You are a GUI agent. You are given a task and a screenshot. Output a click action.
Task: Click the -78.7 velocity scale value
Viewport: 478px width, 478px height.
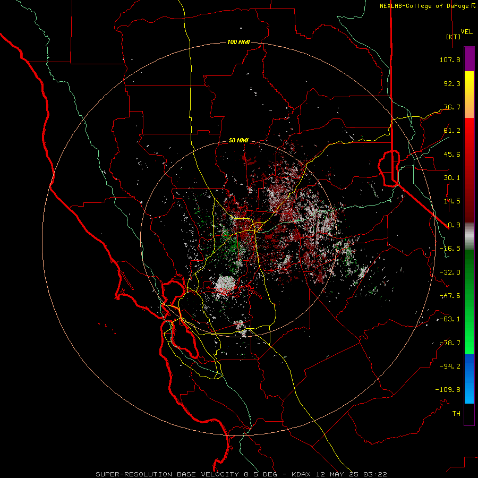point(450,343)
